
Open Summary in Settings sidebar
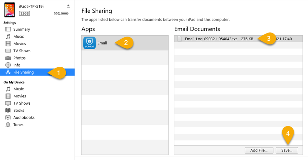pos(21,29)
